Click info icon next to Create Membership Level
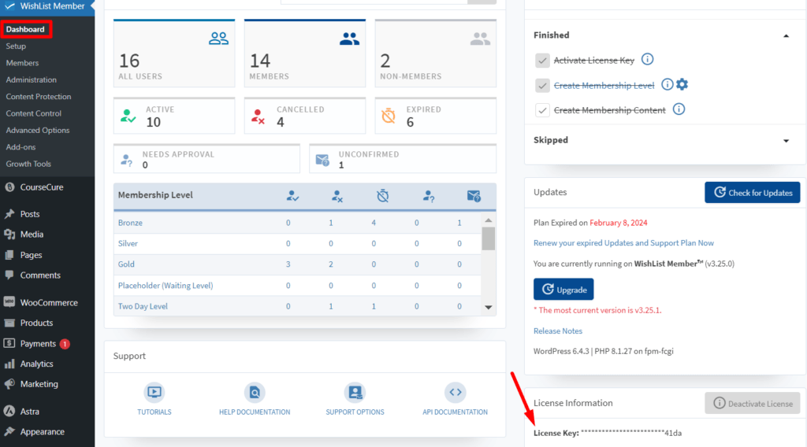Viewport: 807px width, 447px height. tap(667, 84)
